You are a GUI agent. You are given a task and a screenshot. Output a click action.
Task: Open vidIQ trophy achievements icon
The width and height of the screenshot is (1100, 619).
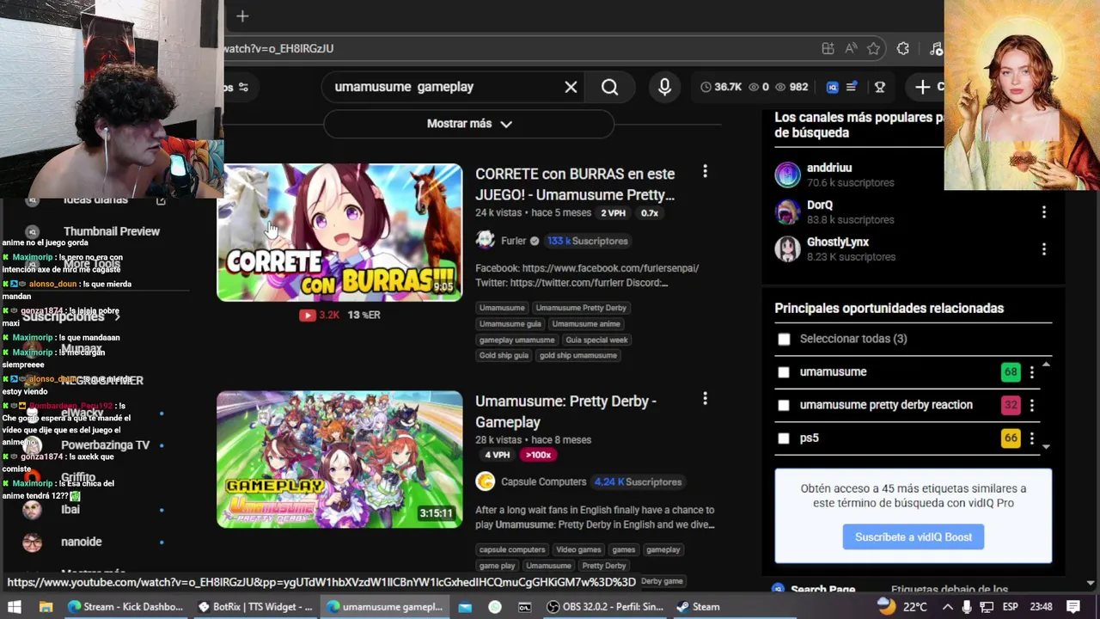click(x=880, y=87)
